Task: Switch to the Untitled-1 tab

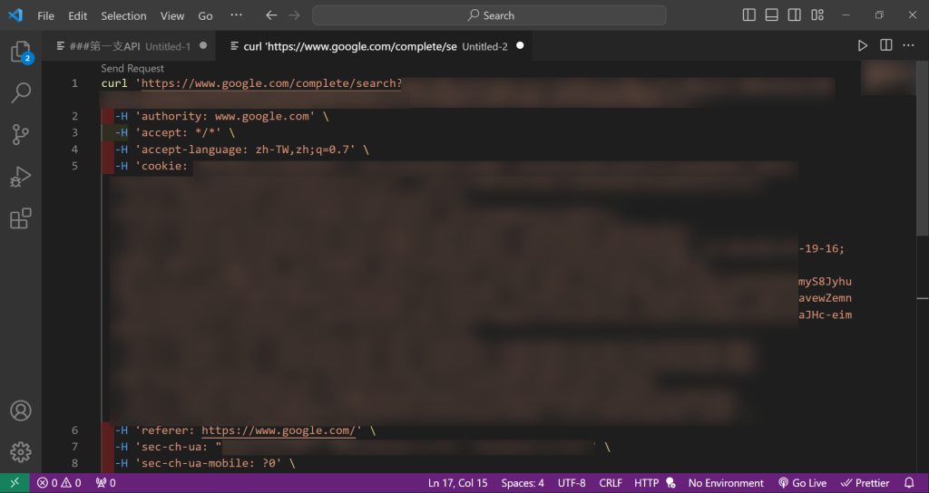Action: (129, 46)
